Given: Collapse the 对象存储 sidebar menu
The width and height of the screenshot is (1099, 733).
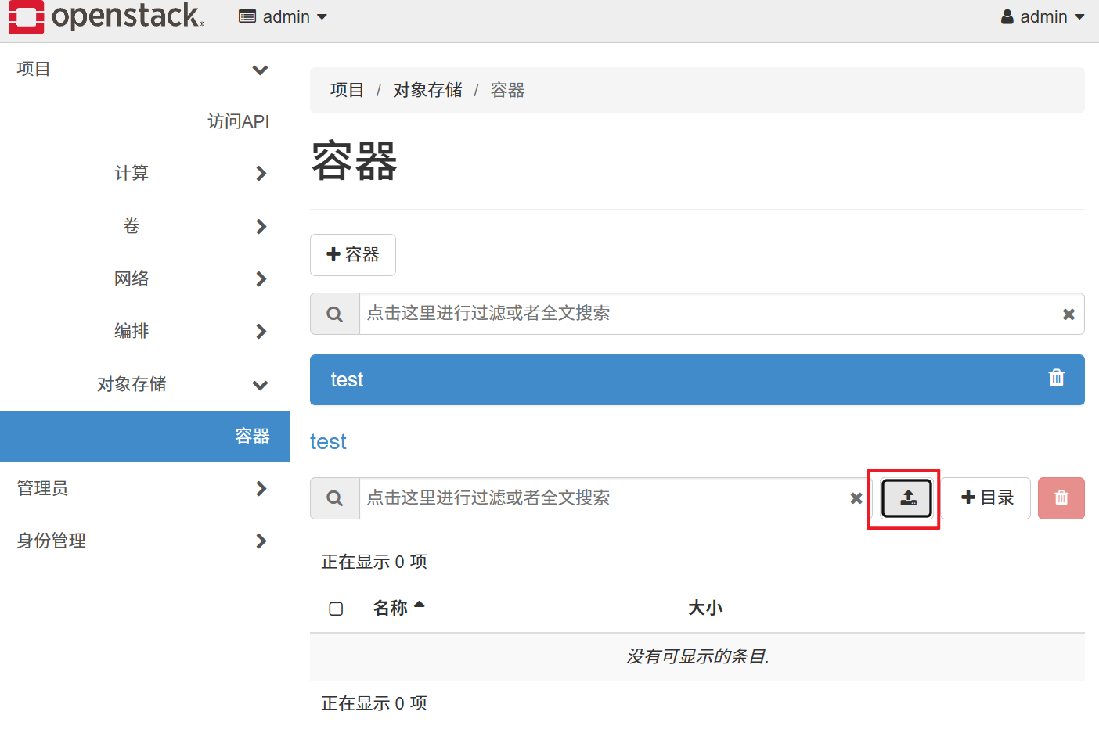Looking at the screenshot, I should click(145, 384).
